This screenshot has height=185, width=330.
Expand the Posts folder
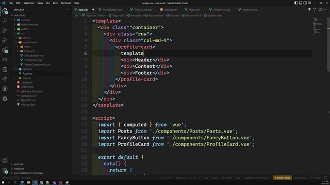point(27,47)
